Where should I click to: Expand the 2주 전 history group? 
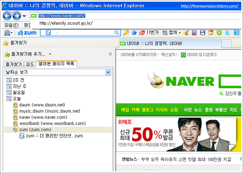(15, 80)
